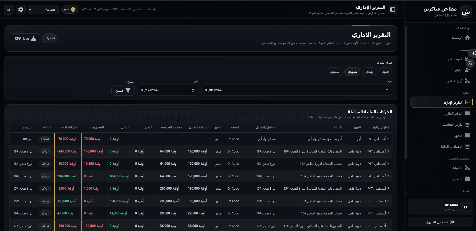This screenshot has height=231, width=476.
Task: Focus the إلى date field showing 08/19/2026
Action: (x=168, y=90)
